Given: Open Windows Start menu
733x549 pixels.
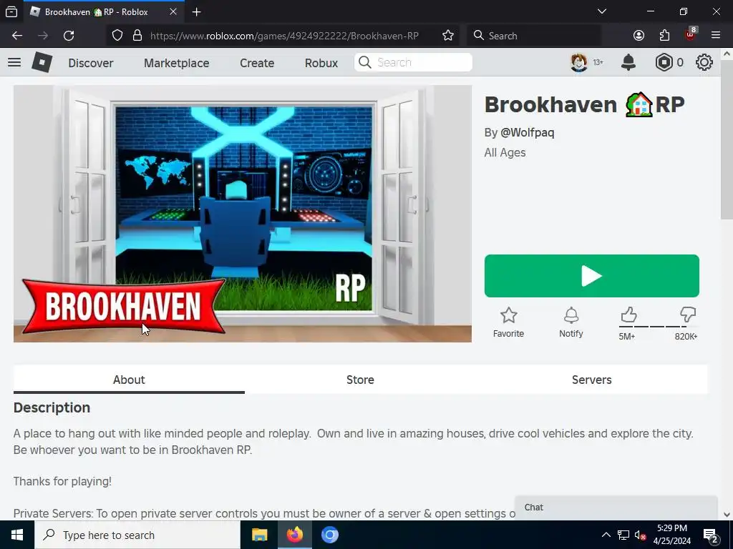Looking at the screenshot, I should click(17, 535).
